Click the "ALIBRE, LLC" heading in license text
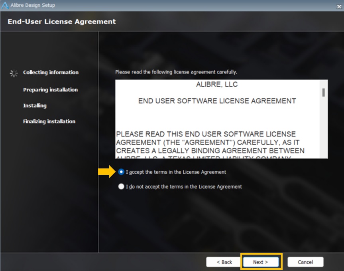The image size is (344, 271). (x=217, y=85)
